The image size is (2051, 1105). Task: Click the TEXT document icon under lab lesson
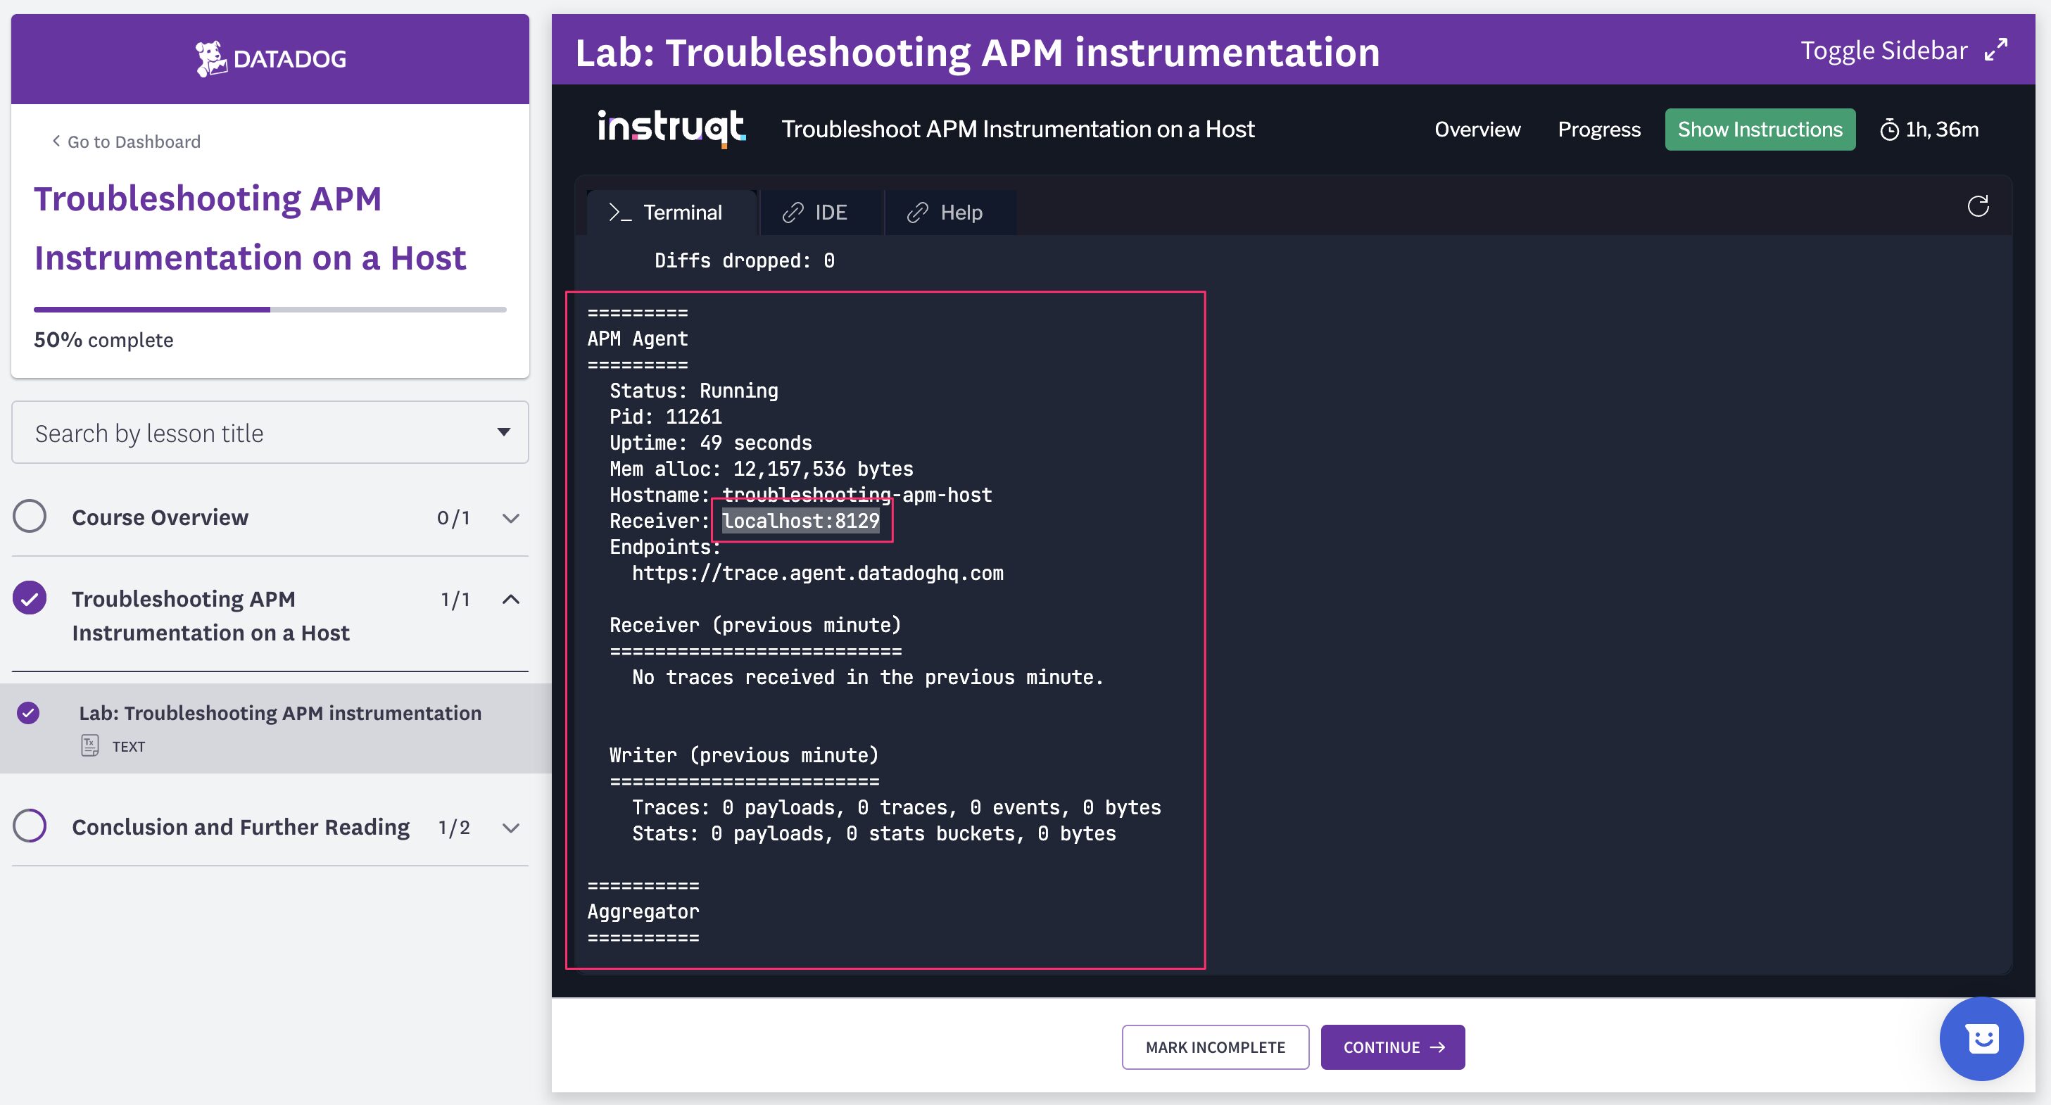coord(90,745)
